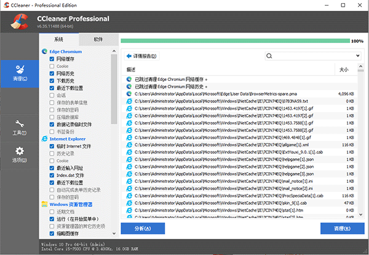The height and width of the screenshot is (255, 369).
Task: Uncheck 运行（在开始菜单中）checkbox
Action: pos(52,219)
